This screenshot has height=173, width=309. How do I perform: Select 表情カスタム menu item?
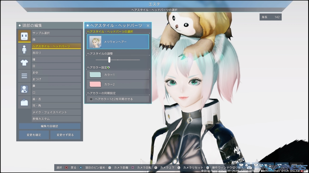(56, 119)
